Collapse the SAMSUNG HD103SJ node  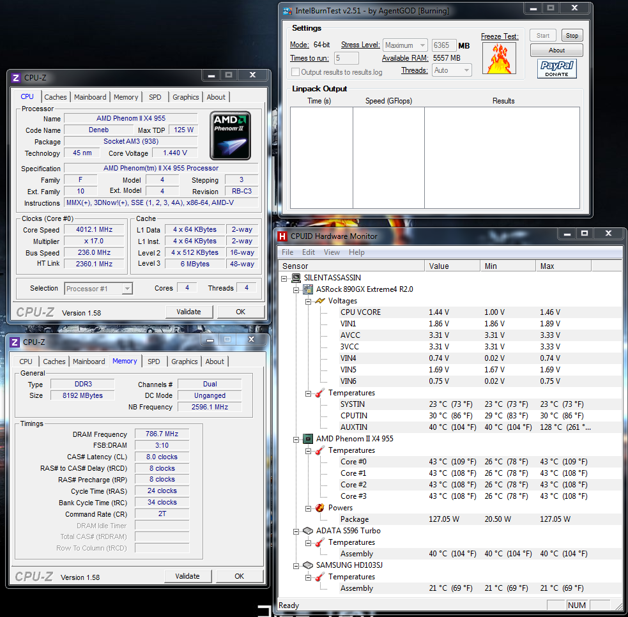coord(296,566)
